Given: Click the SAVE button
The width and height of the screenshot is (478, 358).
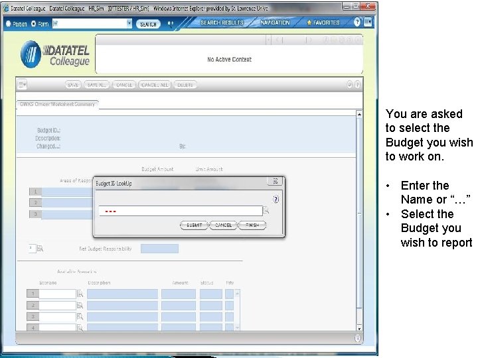Looking at the screenshot, I should tap(73, 85).
